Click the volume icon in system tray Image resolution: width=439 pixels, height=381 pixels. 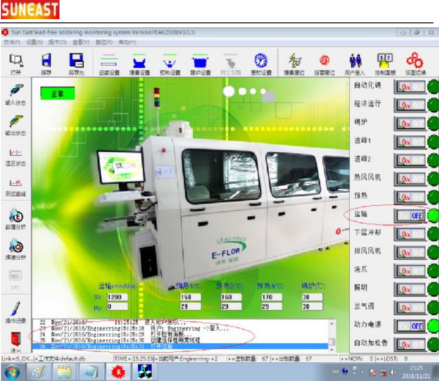click(x=393, y=372)
